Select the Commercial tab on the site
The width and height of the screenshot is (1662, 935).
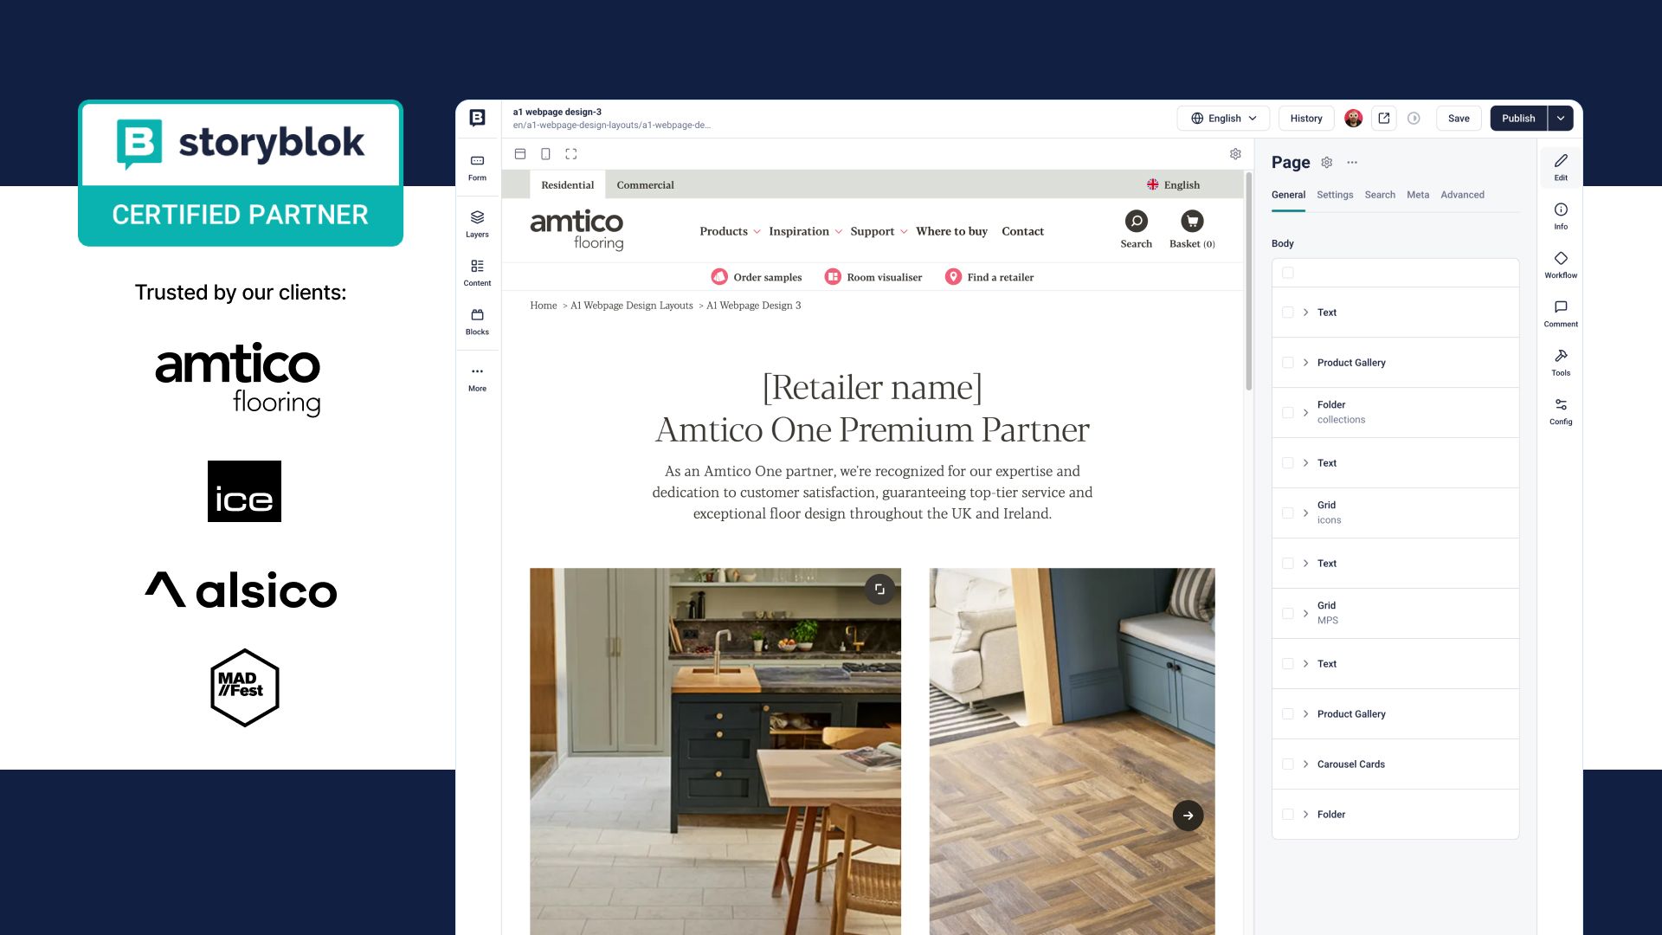click(645, 185)
